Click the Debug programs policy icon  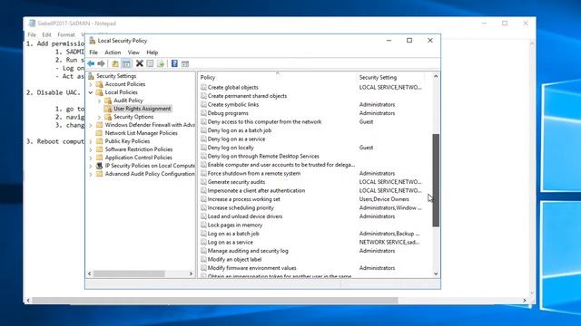(203, 113)
